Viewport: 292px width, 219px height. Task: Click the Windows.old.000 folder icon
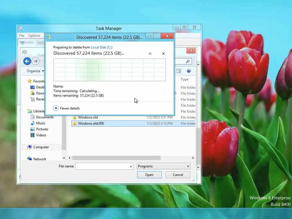[x=75, y=123]
